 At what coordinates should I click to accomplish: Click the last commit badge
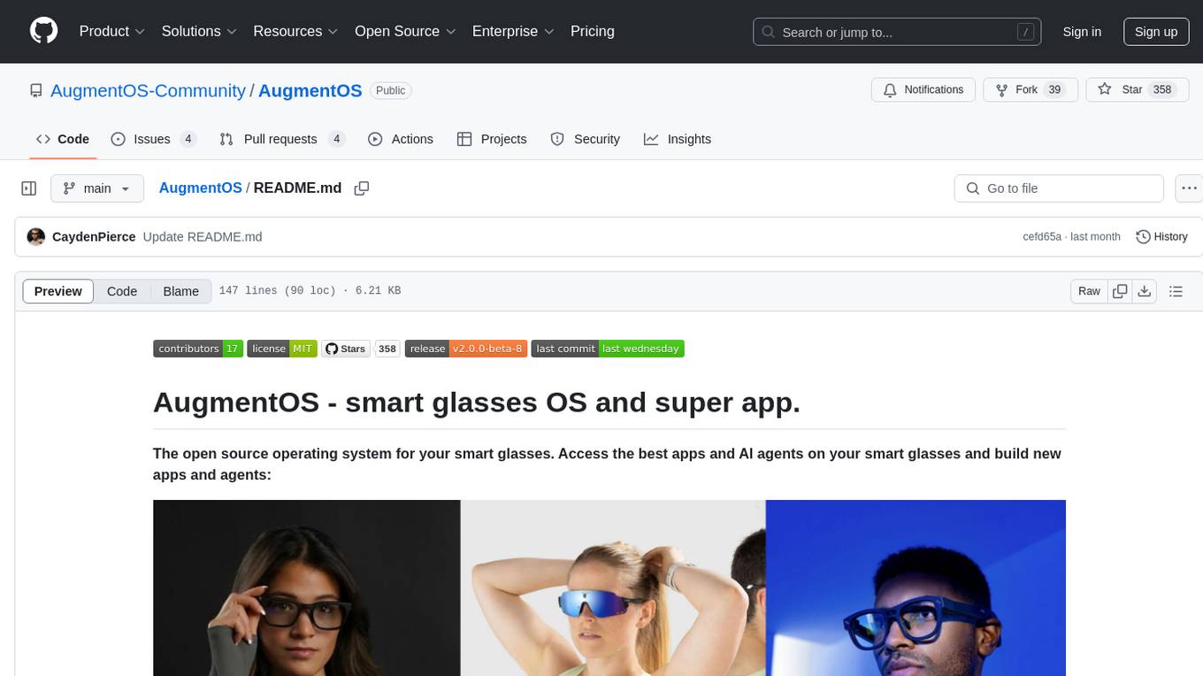[x=608, y=349]
